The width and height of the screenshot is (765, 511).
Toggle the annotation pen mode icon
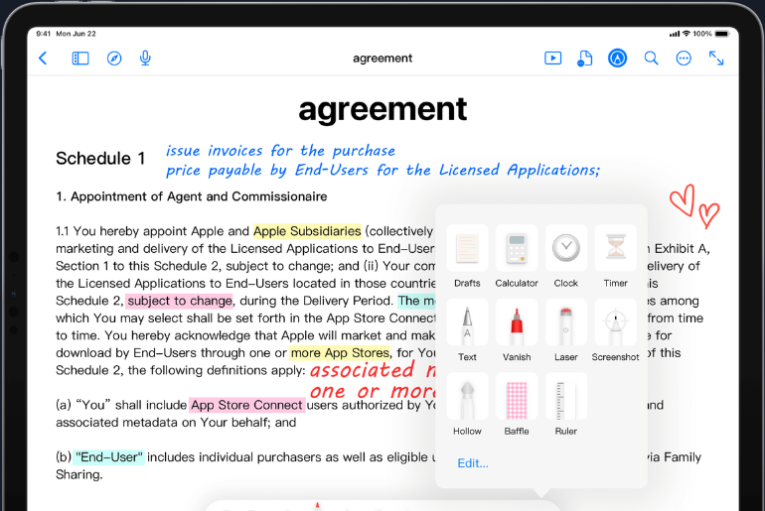pyautogui.click(x=617, y=59)
